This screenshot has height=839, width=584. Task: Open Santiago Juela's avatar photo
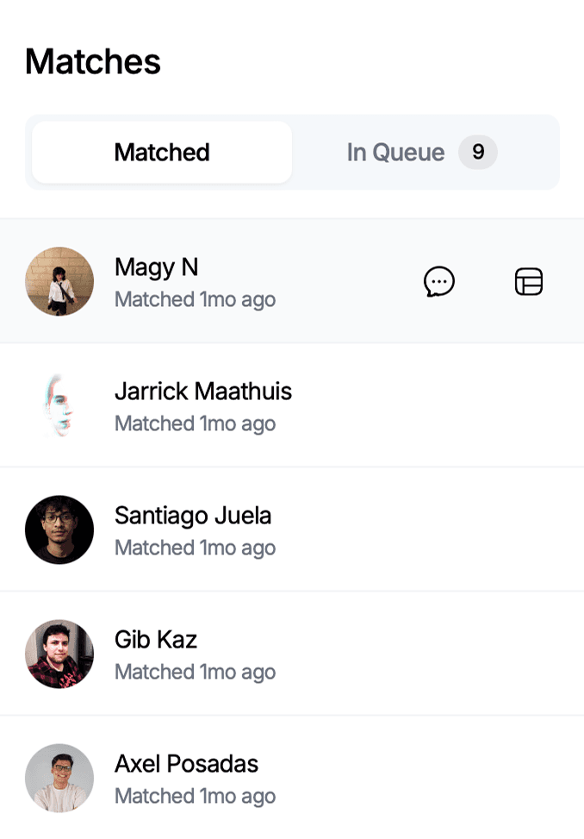click(59, 529)
